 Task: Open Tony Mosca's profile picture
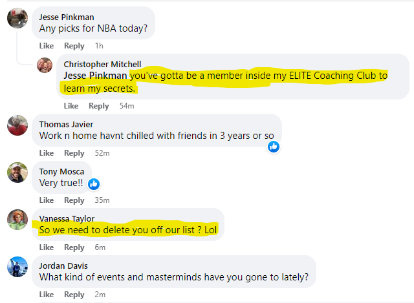point(17,172)
